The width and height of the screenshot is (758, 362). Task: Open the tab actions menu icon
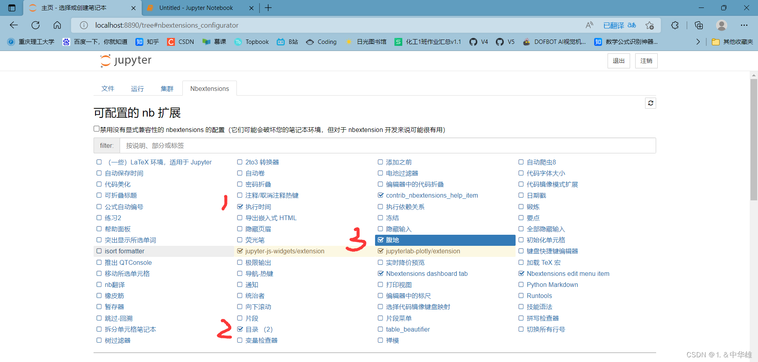(x=12, y=8)
